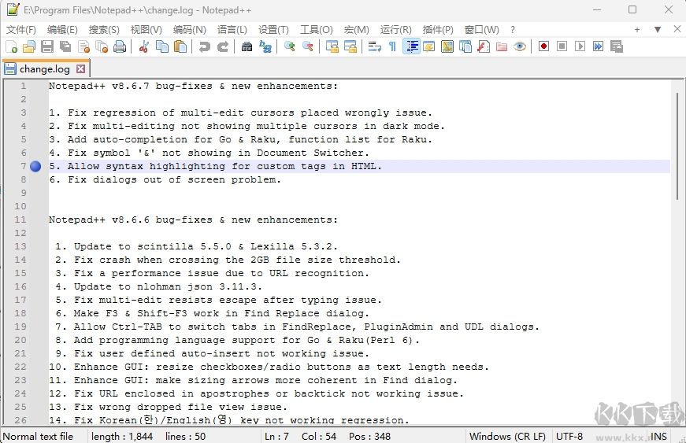Viewport: 686px width, 443px height.
Task: Start macro recording with the red dot icon
Action: point(543,46)
